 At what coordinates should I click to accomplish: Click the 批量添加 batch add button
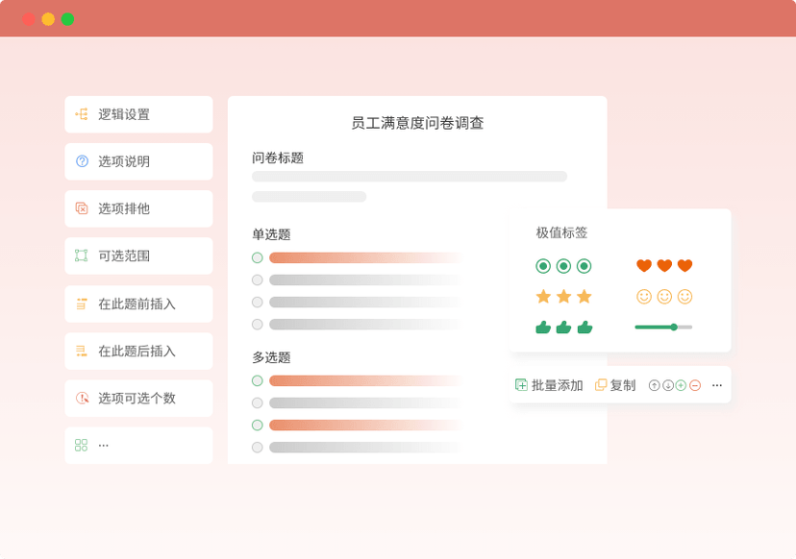[x=549, y=385]
